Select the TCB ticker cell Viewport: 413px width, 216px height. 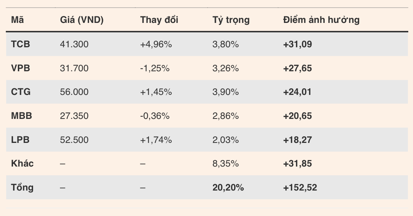20,44
